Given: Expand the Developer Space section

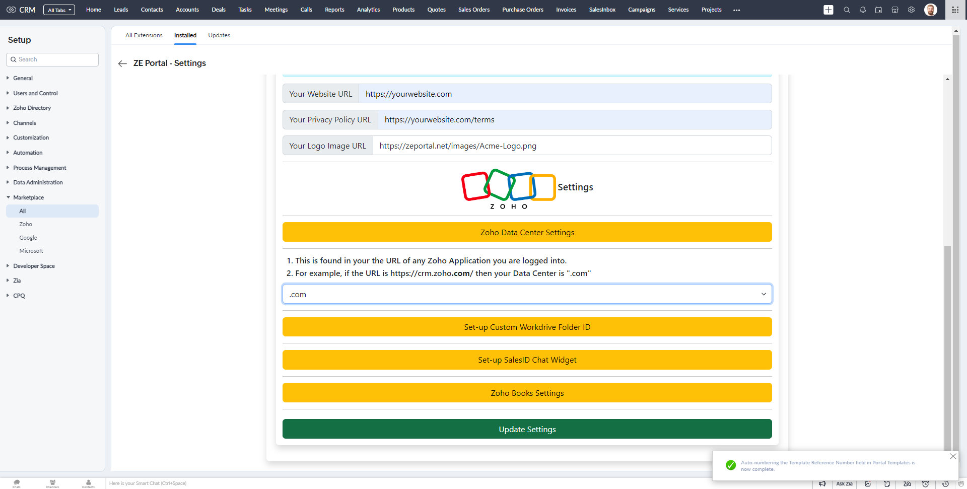Looking at the screenshot, I should 34,266.
